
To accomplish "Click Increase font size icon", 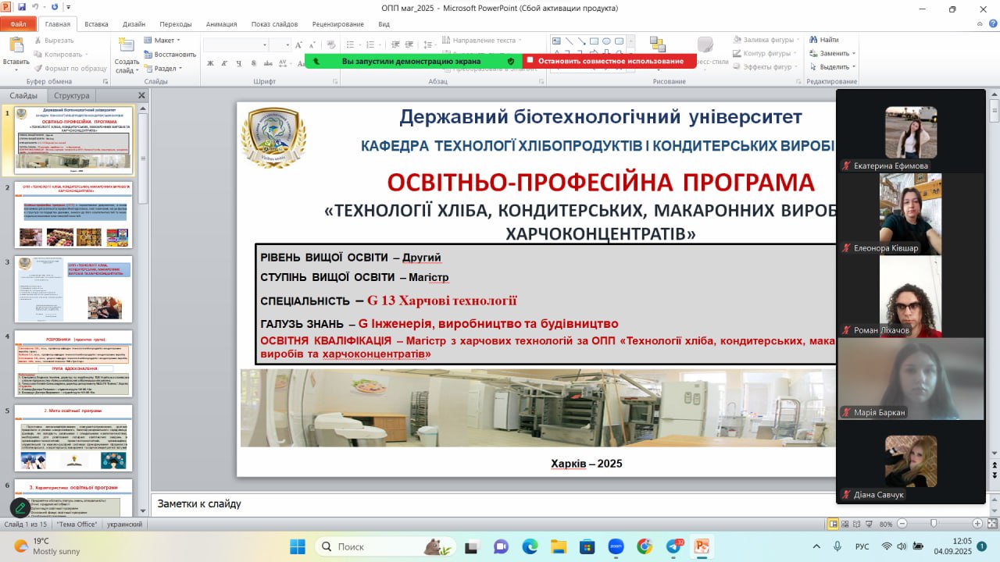I will [298, 44].
